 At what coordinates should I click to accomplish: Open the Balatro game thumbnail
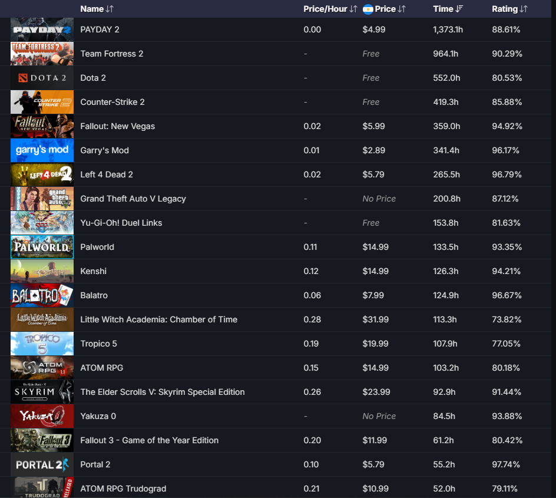pos(42,295)
